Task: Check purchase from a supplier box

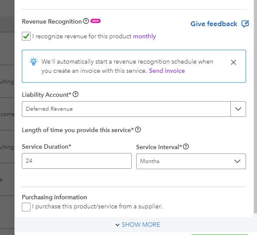Action: [26, 207]
